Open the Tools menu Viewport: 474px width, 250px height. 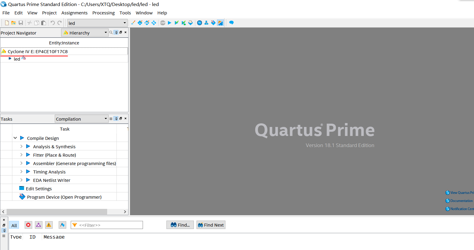[x=125, y=13]
